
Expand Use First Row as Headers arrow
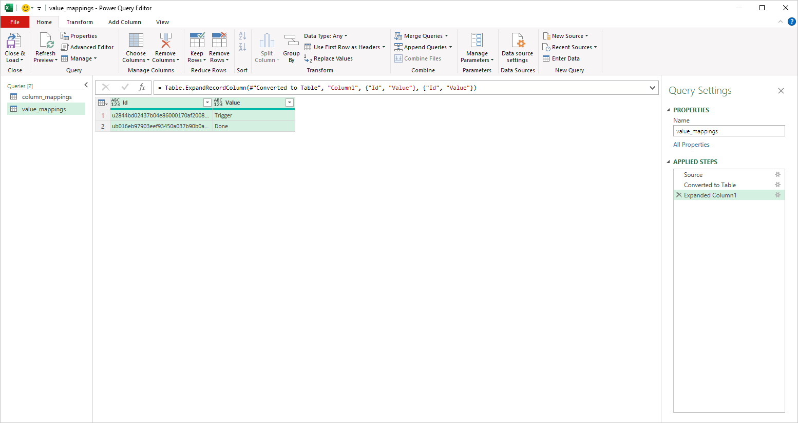pyautogui.click(x=384, y=47)
